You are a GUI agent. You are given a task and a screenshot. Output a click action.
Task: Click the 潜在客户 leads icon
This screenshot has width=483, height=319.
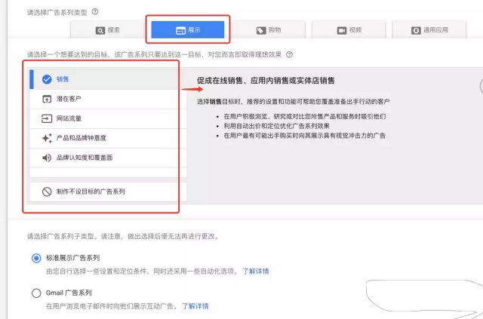[x=46, y=99]
